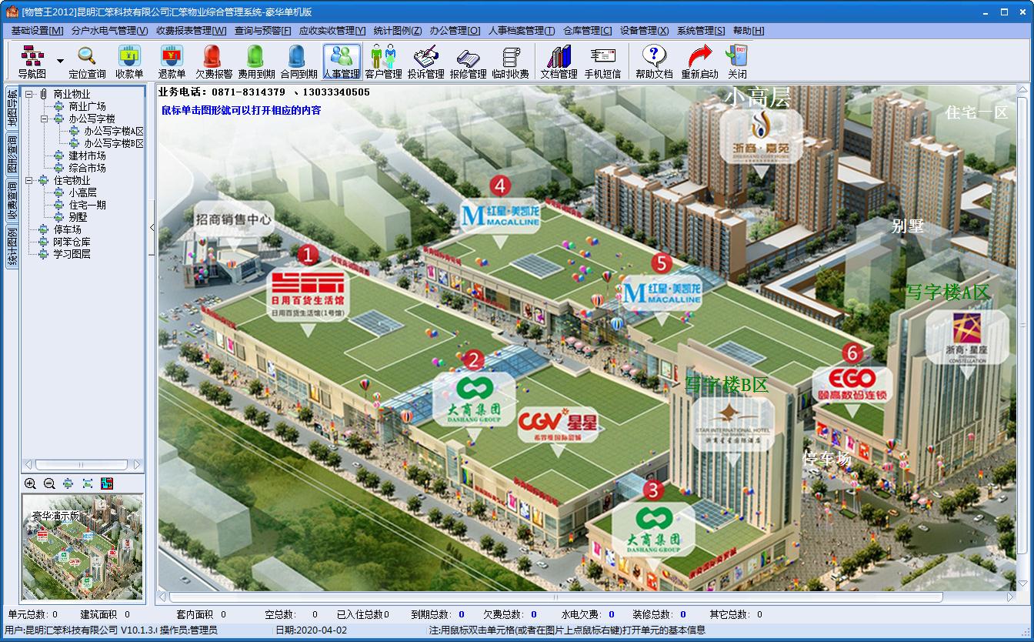Click the fit-to-window image icon
The width and height of the screenshot is (1034, 642).
[x=88, y=483]
